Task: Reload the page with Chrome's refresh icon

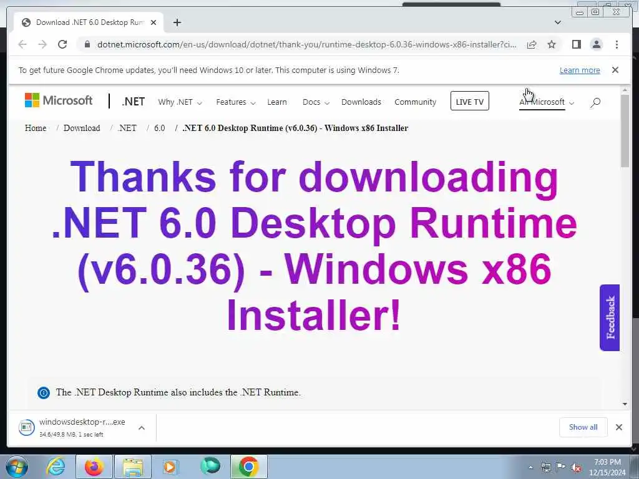Action: click(62, 44)
